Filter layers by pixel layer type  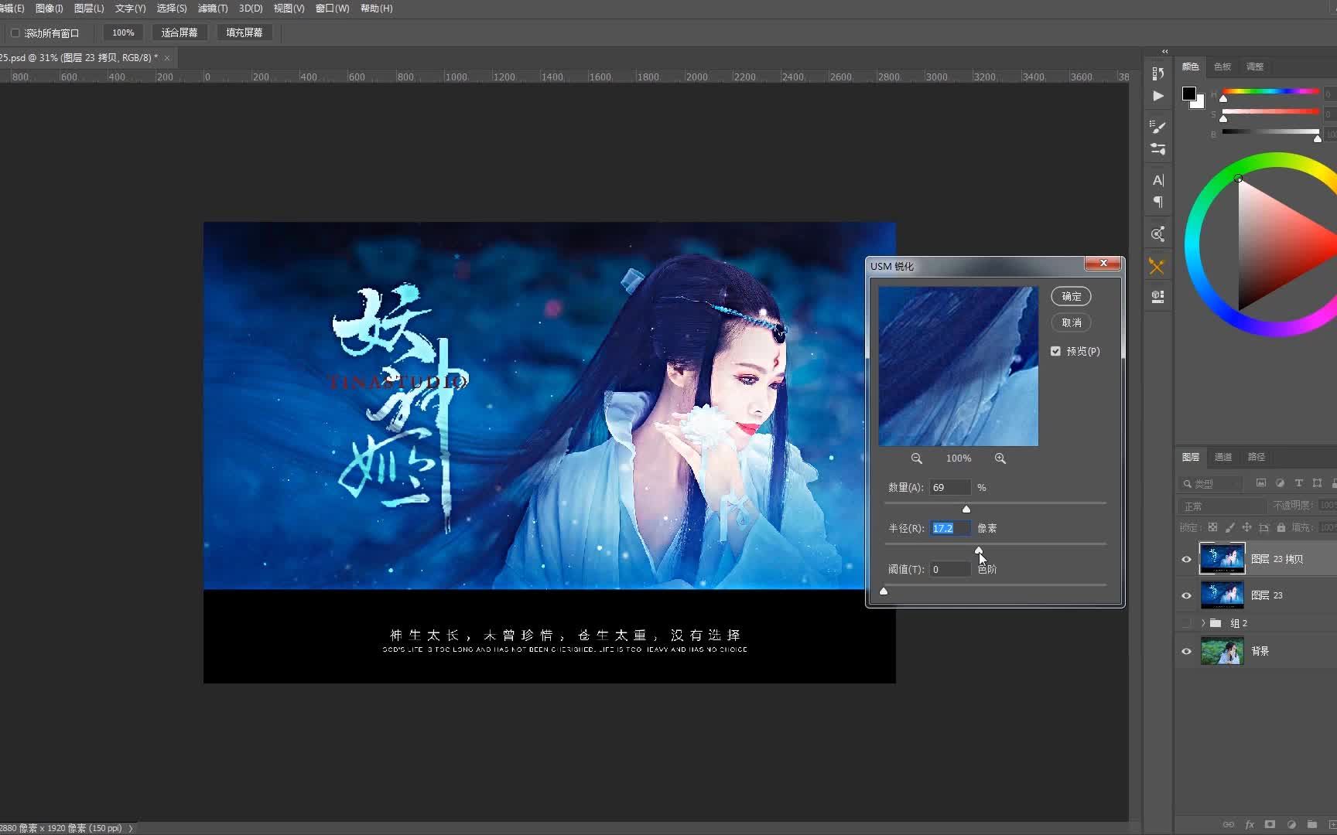click(1261, 483)
